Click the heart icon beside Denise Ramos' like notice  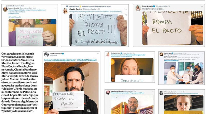(x=67, y=6)
